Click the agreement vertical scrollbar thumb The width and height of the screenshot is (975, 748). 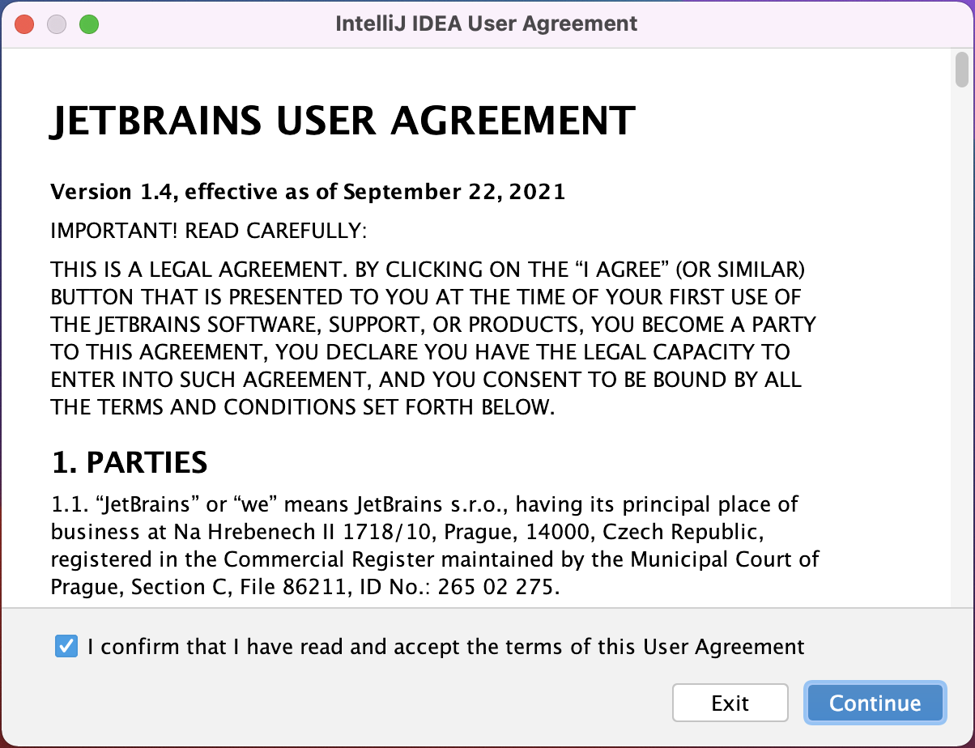[x=961, y=70]
